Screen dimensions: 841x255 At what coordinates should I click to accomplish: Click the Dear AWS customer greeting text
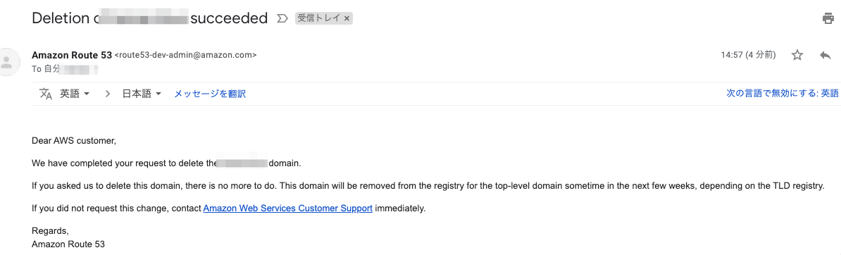pos(74,141)
